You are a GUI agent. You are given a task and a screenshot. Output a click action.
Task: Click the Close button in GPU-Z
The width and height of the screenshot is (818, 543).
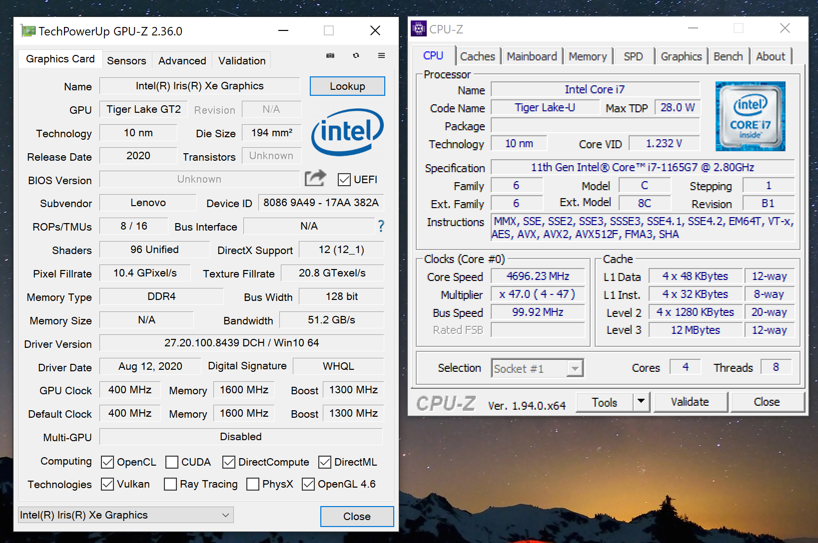click(x=357, y=517)
